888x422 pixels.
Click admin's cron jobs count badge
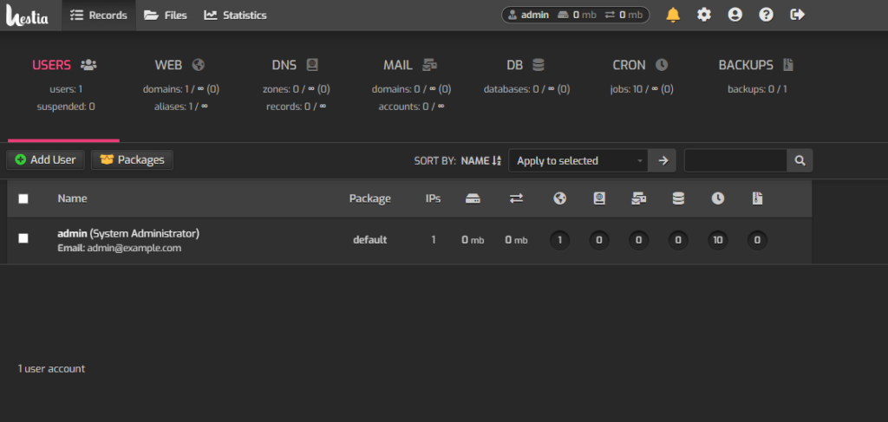click(718, 240)
